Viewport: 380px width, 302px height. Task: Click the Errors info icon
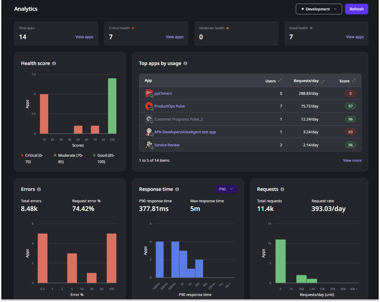pos(39,189)
